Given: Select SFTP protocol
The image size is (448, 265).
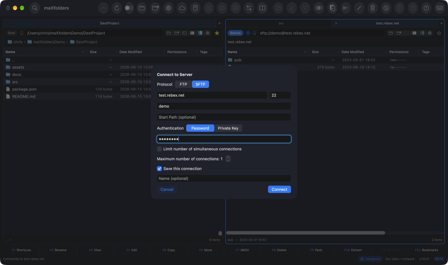Looking at the screenshot, I should [201, 84].
